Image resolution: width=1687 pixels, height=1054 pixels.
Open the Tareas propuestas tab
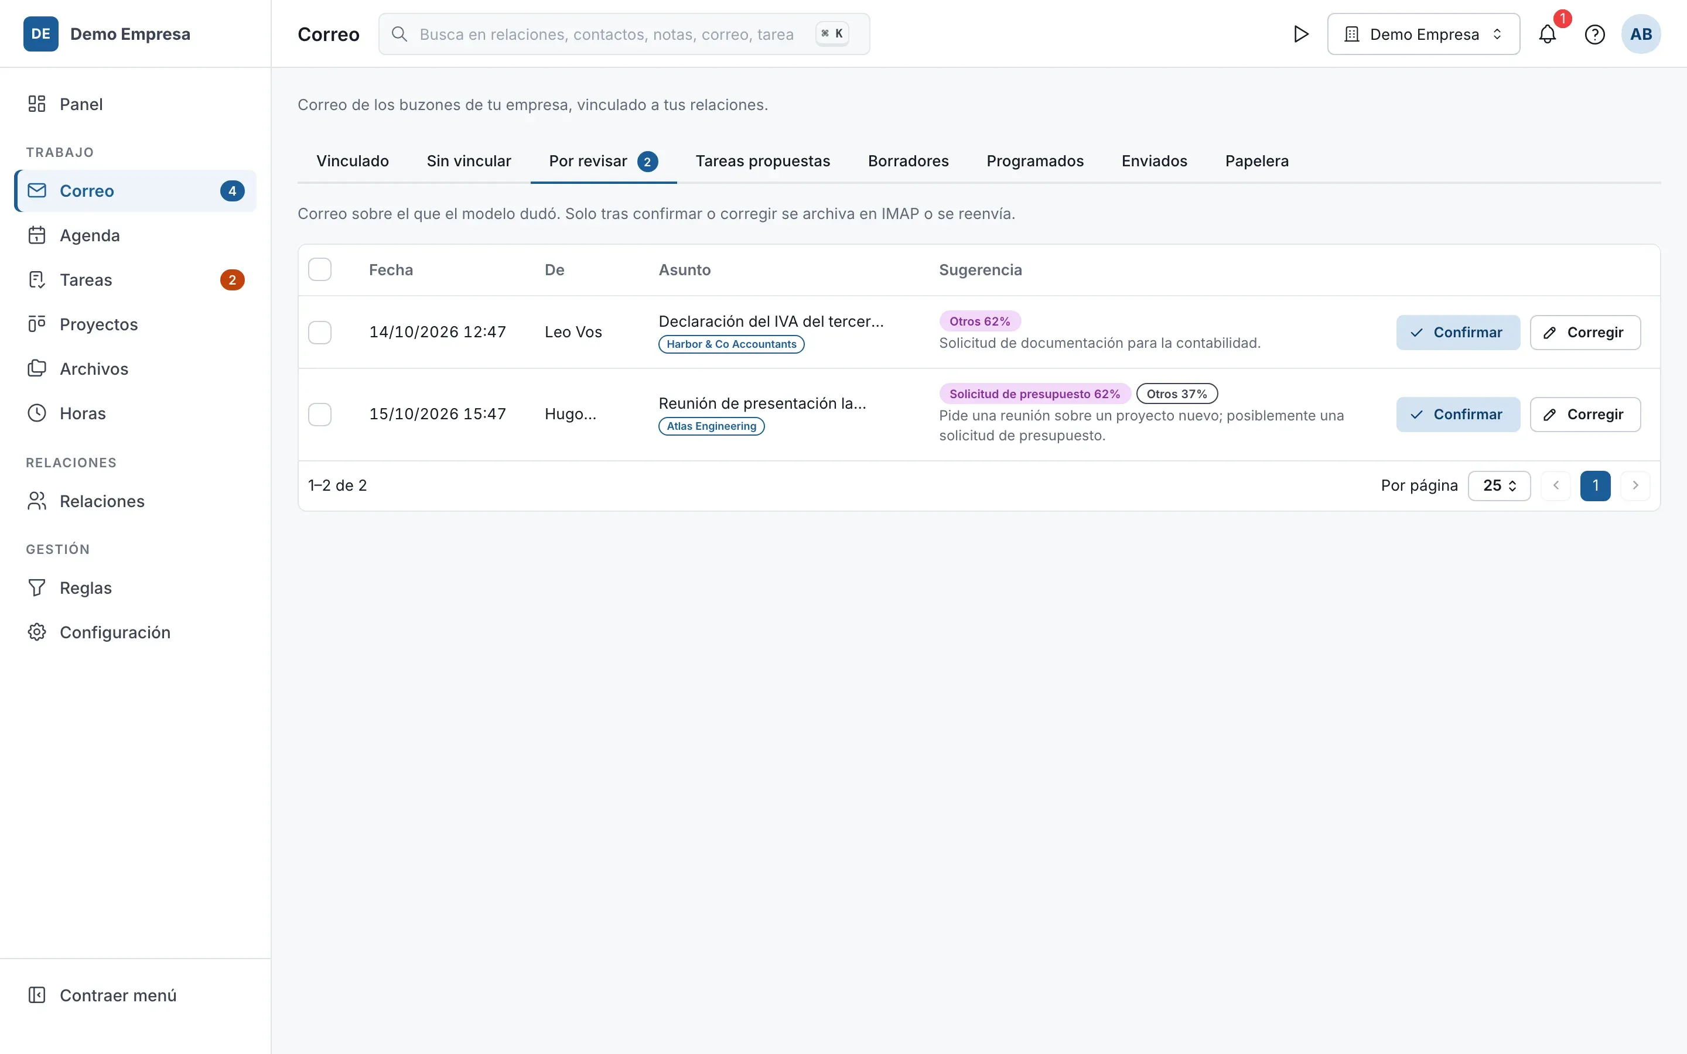tap(763, 161)
